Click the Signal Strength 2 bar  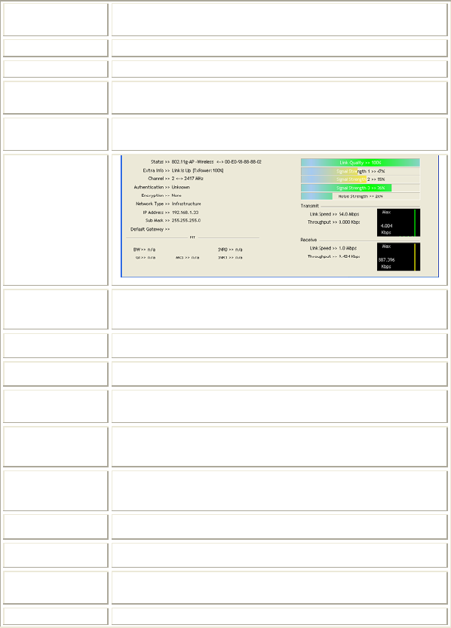tap(360, 179)
